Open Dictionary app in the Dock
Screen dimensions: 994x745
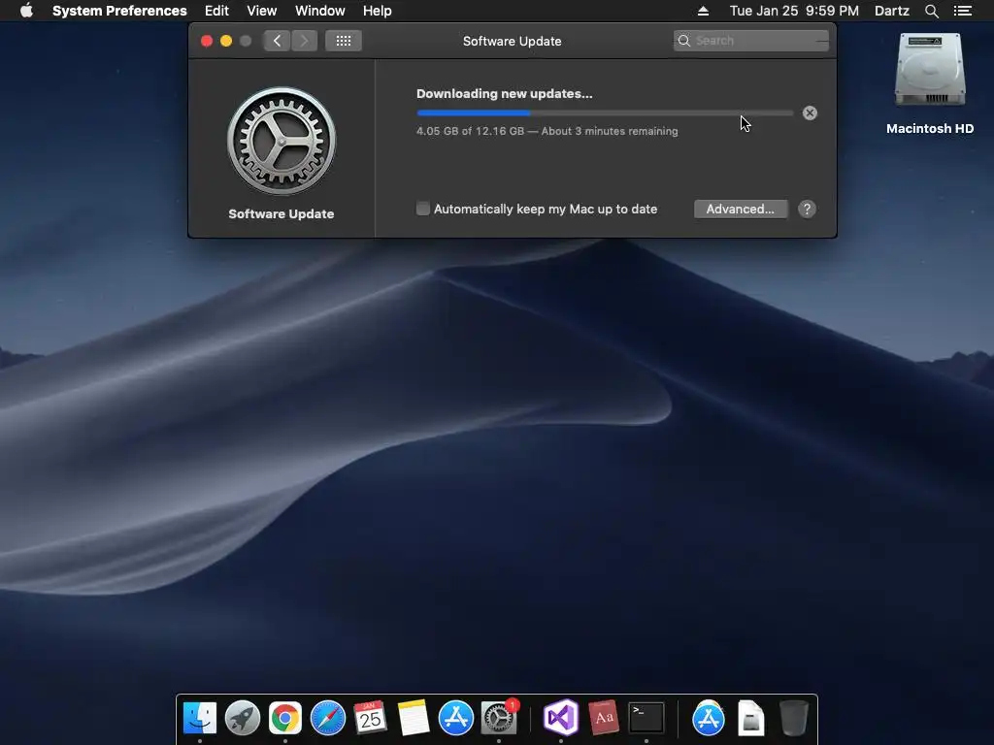[604, 718]
